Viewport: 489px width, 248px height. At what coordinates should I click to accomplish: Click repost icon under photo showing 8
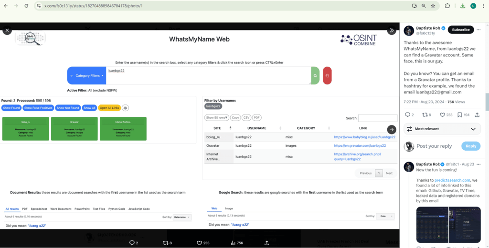[x=166, y=243]
